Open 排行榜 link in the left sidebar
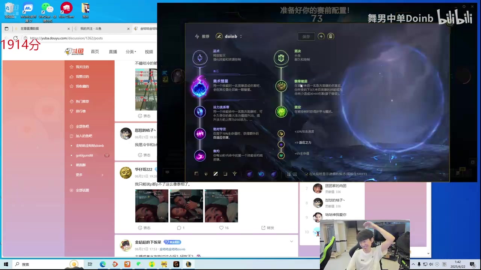The height and width of the screenshot is (270, 481). coord(80,111)
